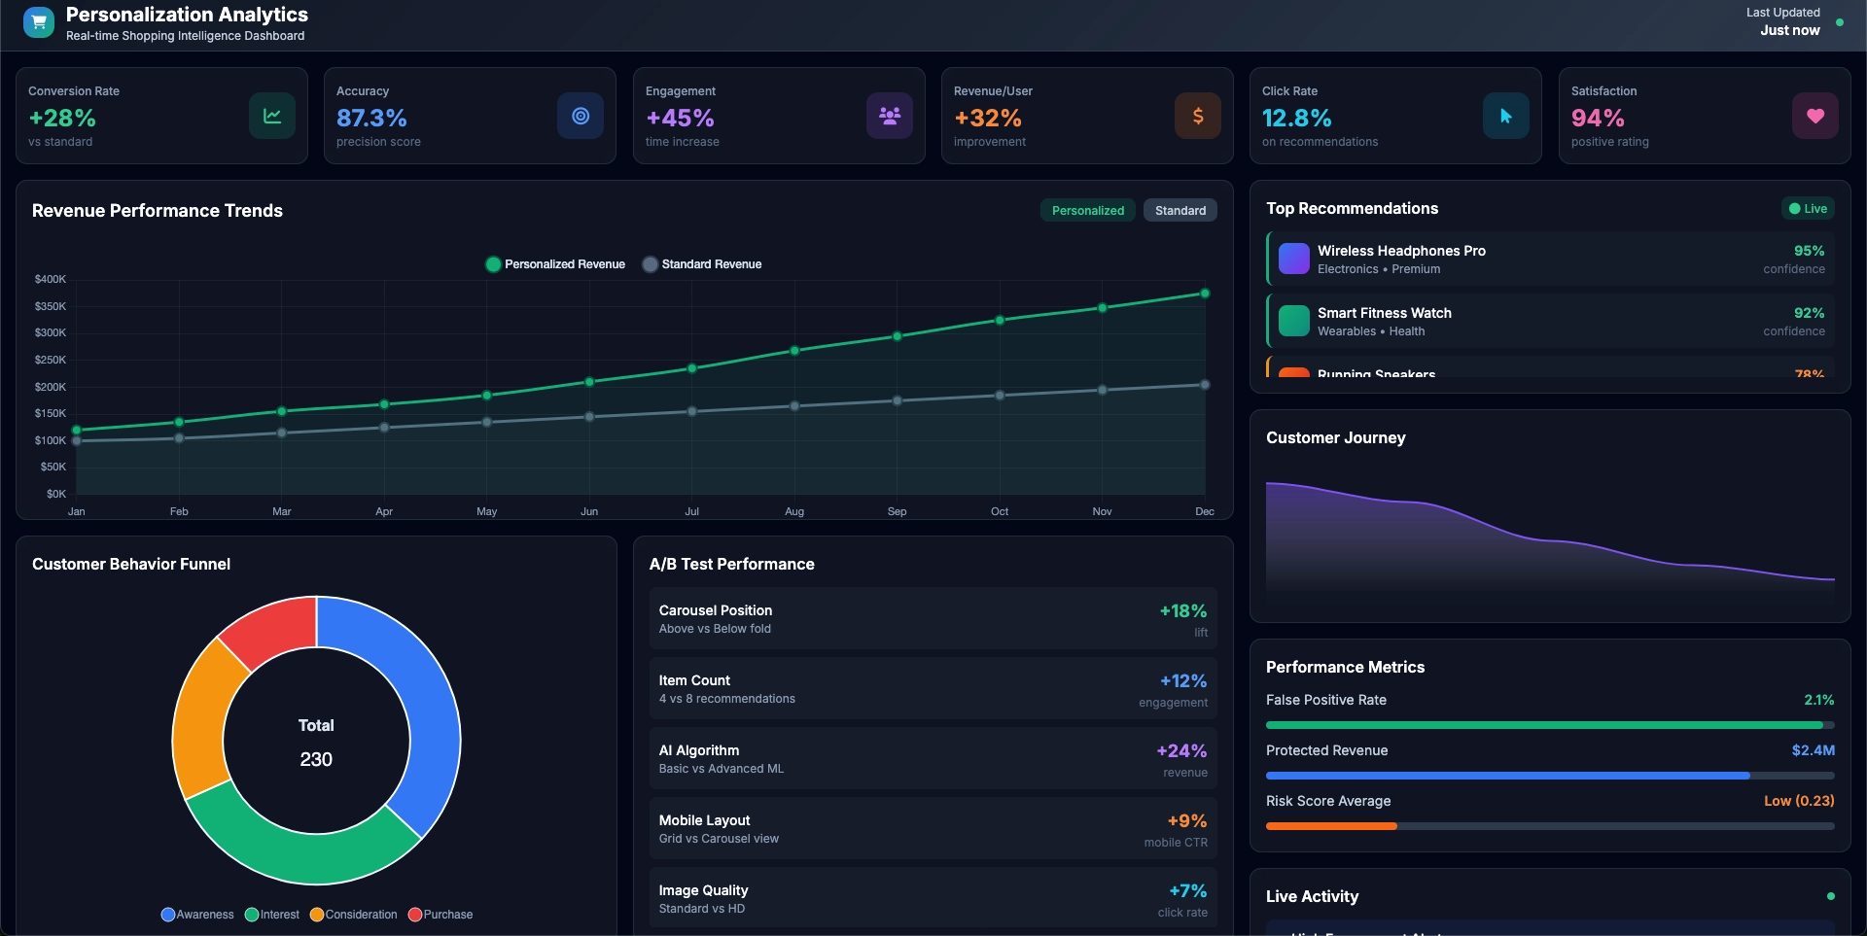
Task: Click the Last Updated status indicator
Action: (1841, 20)
